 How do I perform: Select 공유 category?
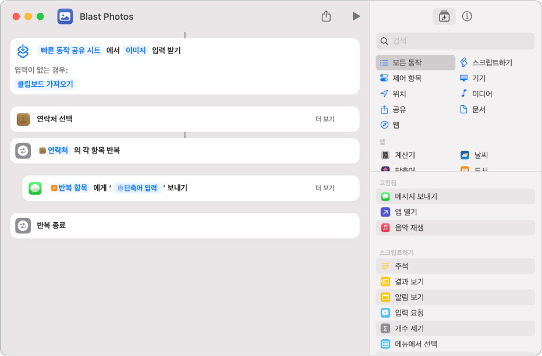coord(393,109)
